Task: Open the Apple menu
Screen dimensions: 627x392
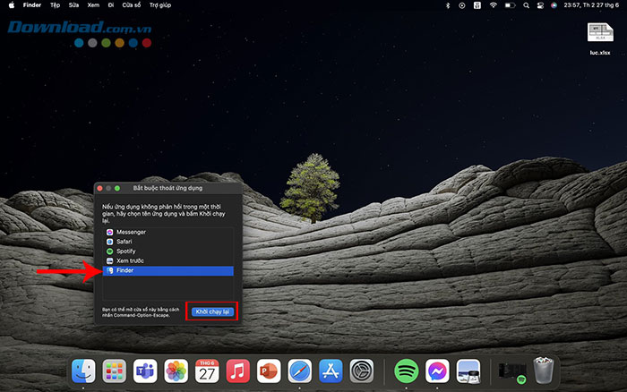Action: click(x=9, y=5)
